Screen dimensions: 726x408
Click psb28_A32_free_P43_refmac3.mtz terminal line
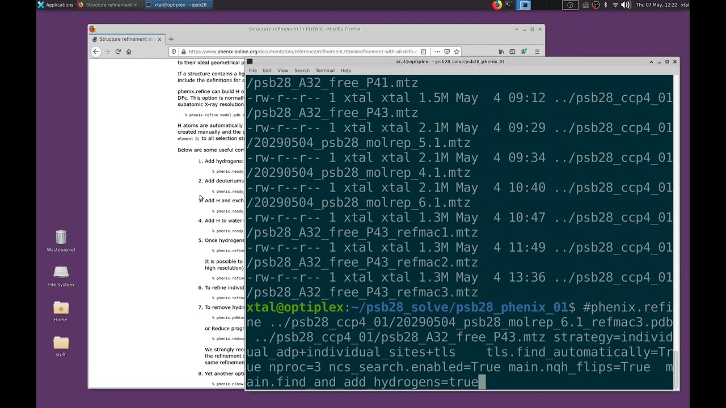362,292
